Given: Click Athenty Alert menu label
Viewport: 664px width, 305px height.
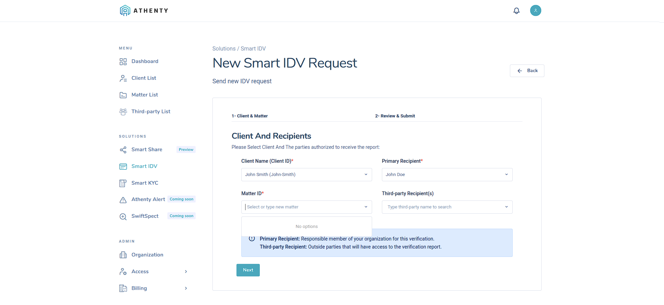Looking at the screenshot, I should point(148,199).
